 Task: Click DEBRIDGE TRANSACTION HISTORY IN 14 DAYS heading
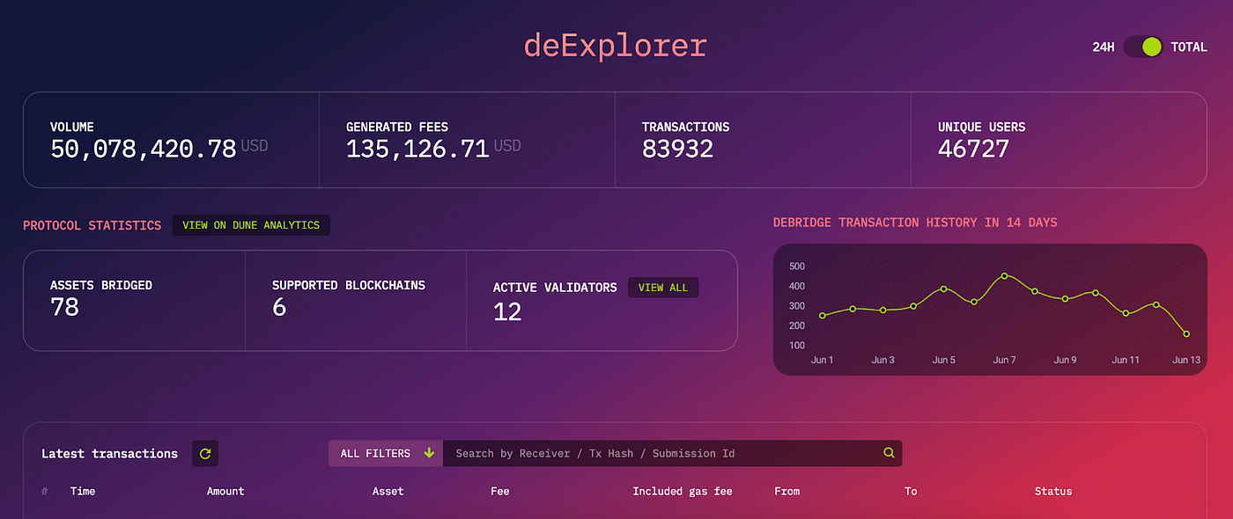pyautogui.click(x=915, y=223)
